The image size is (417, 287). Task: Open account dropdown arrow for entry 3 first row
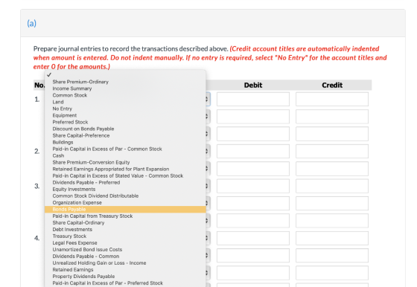pos(207,186)
